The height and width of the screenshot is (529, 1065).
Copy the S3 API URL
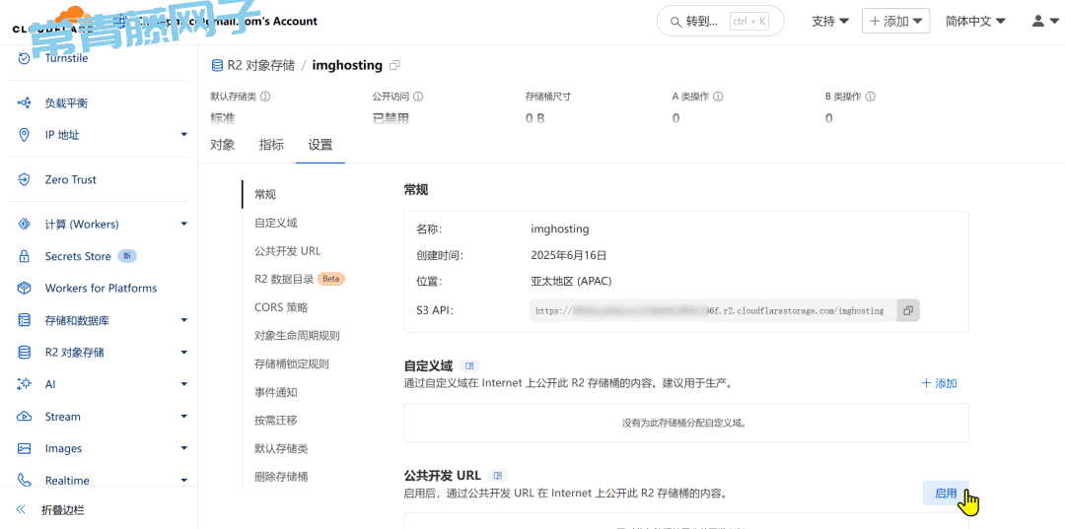908,310
